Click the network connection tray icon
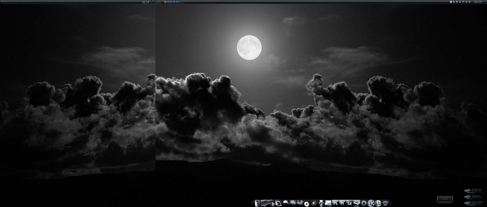The image size is (487, 207). (x=466, y=2)
